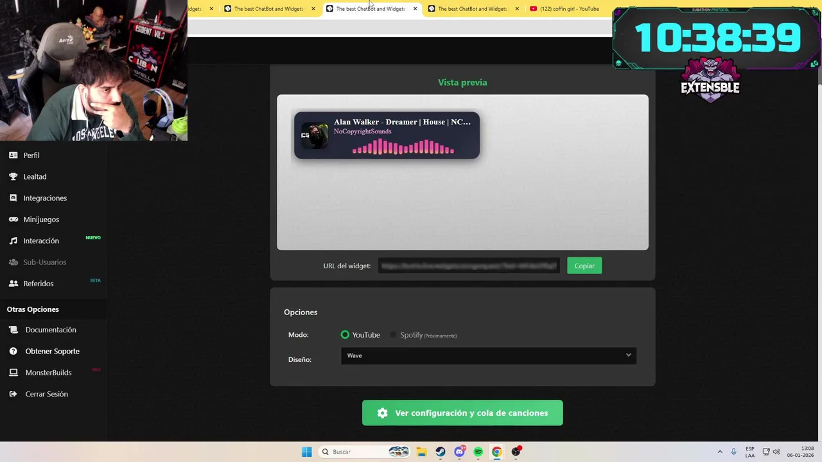Viewport: 822px width, 462px height.
Task: Click the Próximamente label next to Spotify
Action: 441,336
